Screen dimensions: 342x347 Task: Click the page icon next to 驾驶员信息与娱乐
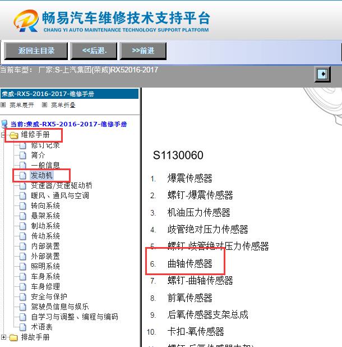tap(22, 307)
